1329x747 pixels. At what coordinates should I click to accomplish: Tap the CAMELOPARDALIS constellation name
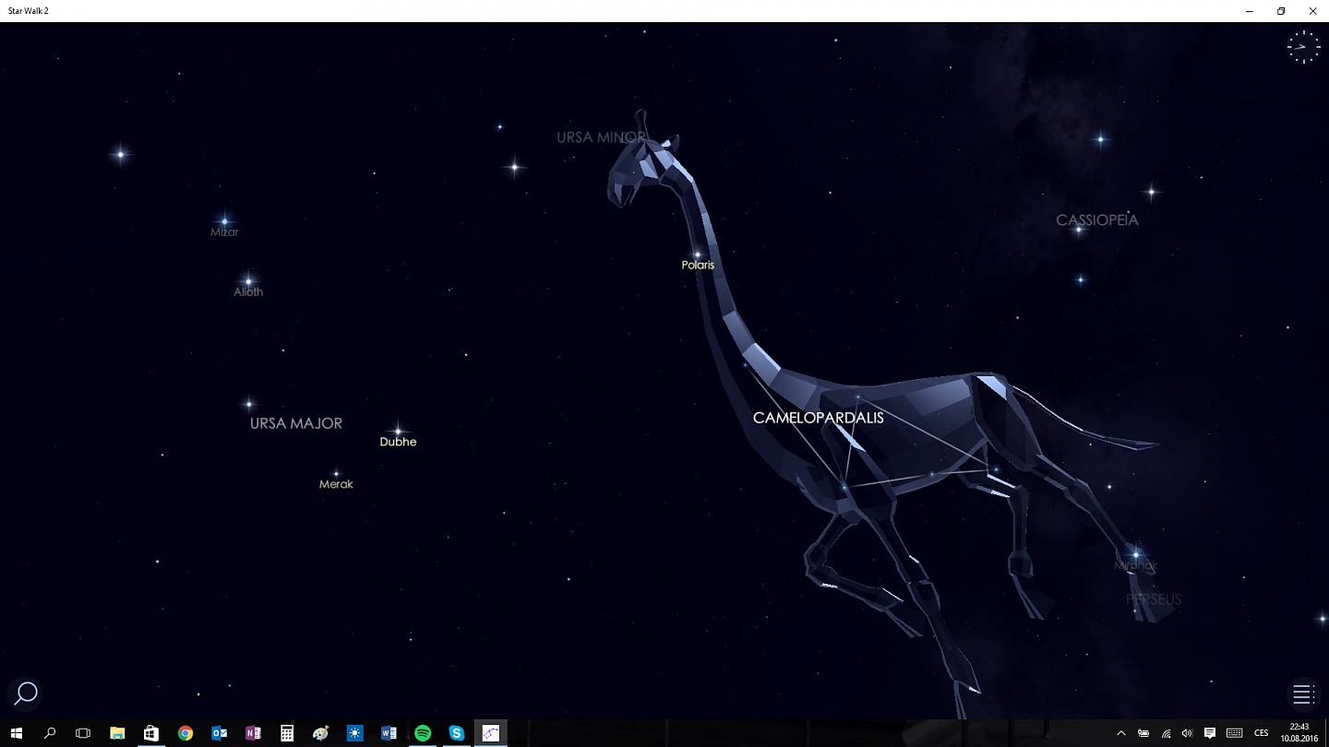point(818,418)
